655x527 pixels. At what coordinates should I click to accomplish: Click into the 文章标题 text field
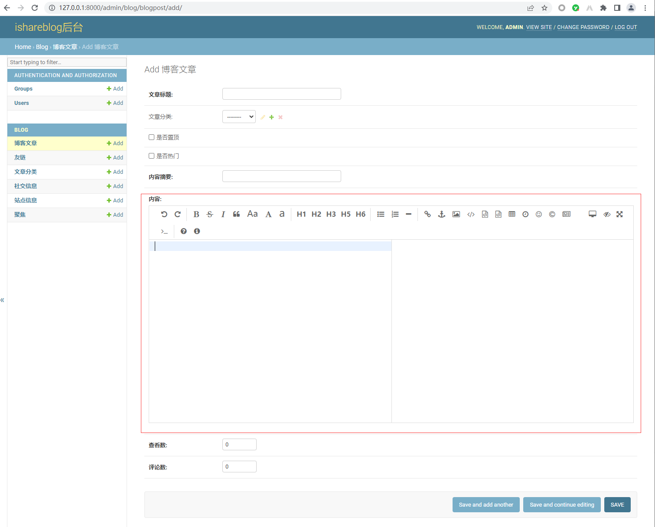(281, 94)
